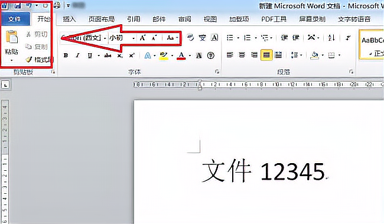The image size is (384, 224).
Task: Click the large 粘贴 paste clipboard icon
Action: (11, 37)
